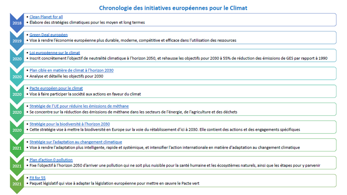This screenshot has height=195, width=347.
Task: Open the Plan d'action 0 pollution link
Action: click(51, 160)
